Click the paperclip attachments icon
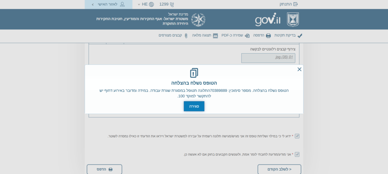Screen dimensions: 388x174 [186, 36]
